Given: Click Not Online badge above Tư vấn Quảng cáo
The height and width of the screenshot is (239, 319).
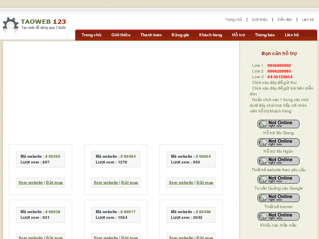Looking at the screenshot, I should tap(278, 179).
